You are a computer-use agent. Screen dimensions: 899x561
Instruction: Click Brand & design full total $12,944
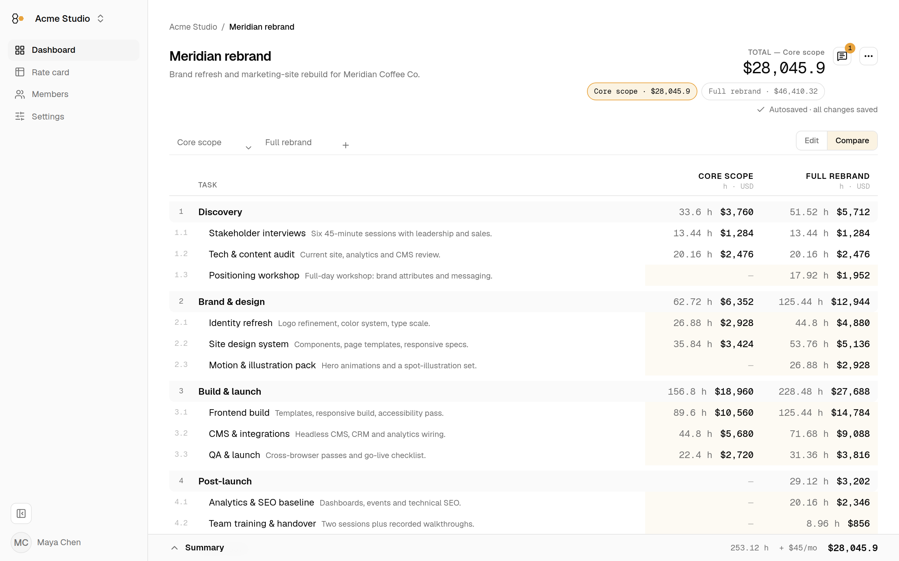850,302
